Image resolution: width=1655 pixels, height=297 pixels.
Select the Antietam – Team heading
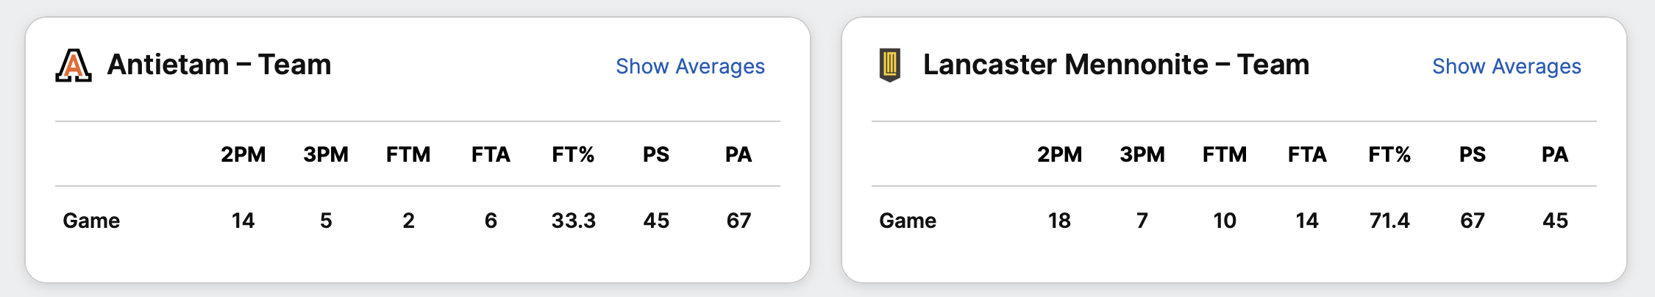pos(219,65)
